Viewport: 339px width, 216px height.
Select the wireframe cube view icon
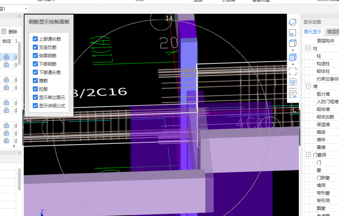(292, 43)
